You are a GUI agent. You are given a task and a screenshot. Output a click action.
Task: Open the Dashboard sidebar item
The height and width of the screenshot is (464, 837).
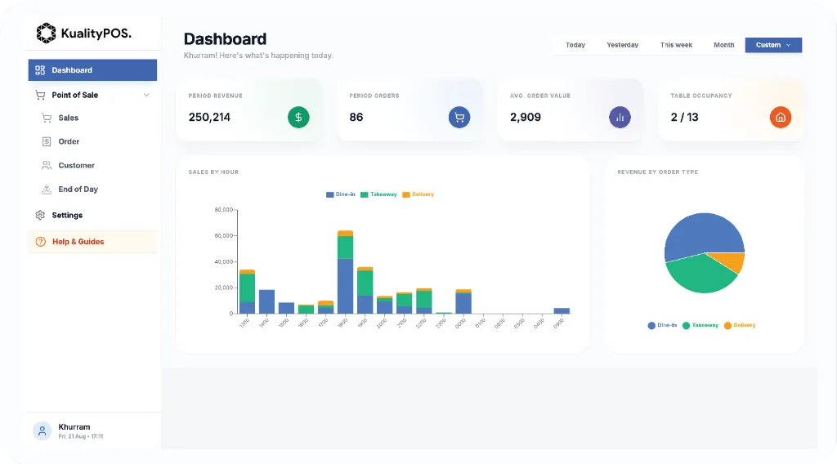point(92,70)
